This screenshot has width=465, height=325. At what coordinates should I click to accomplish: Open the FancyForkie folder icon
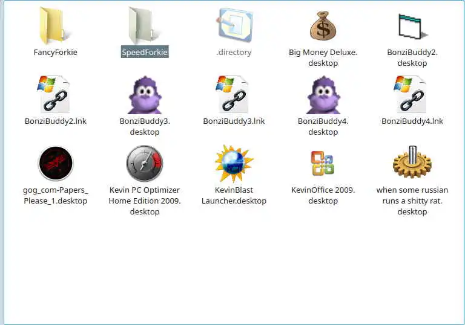[55, 26]
